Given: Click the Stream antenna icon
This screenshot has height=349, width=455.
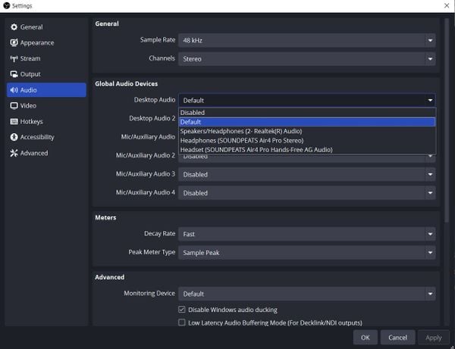Looking at the screenshot, I should click(x=14, y=58).
